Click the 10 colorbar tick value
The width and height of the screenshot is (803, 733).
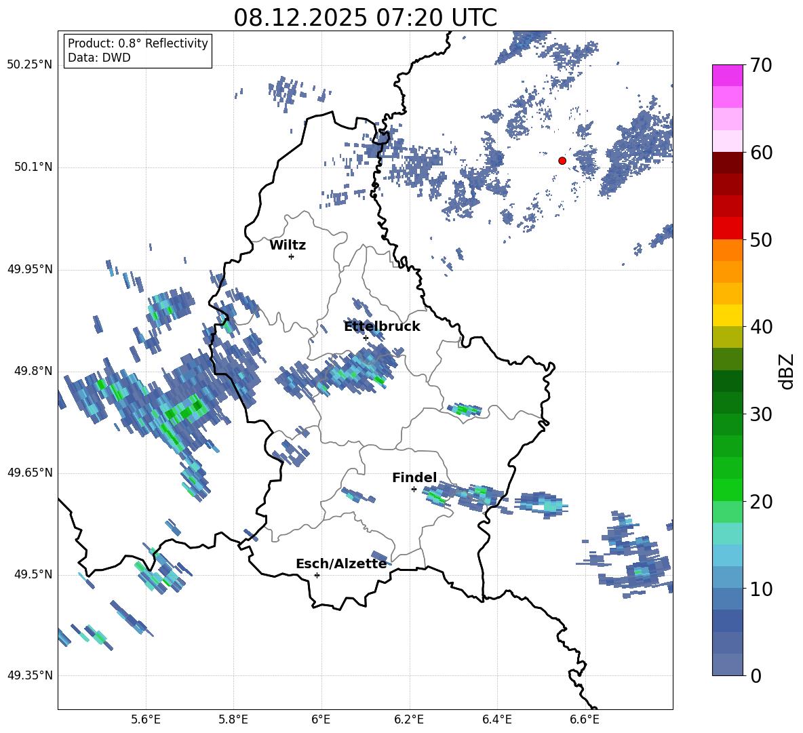click(761, 589)
